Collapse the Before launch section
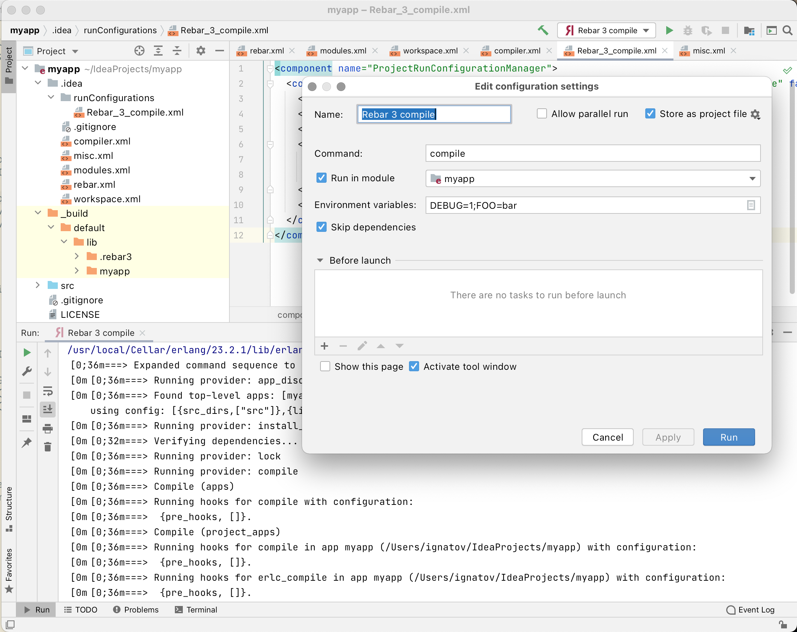The image size is (797, 632). click(x=320, y=260)
